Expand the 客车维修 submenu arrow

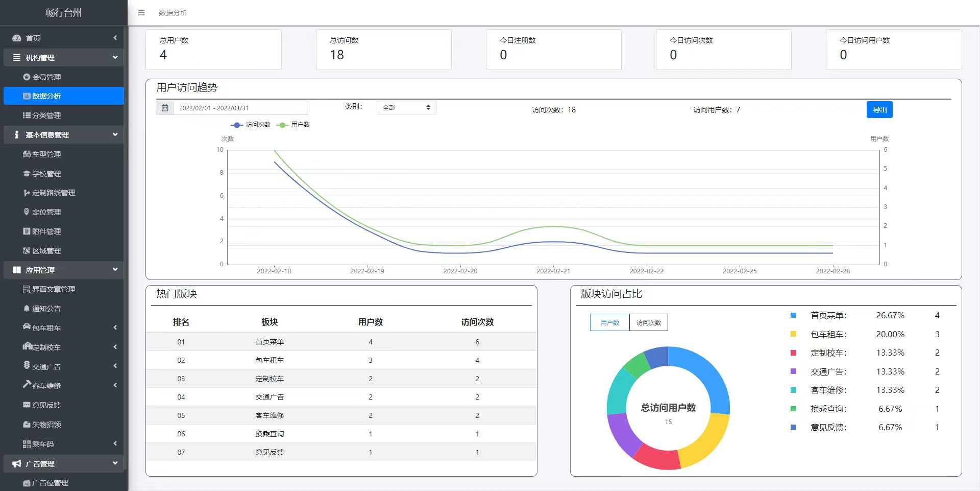(x=115, y=385)
